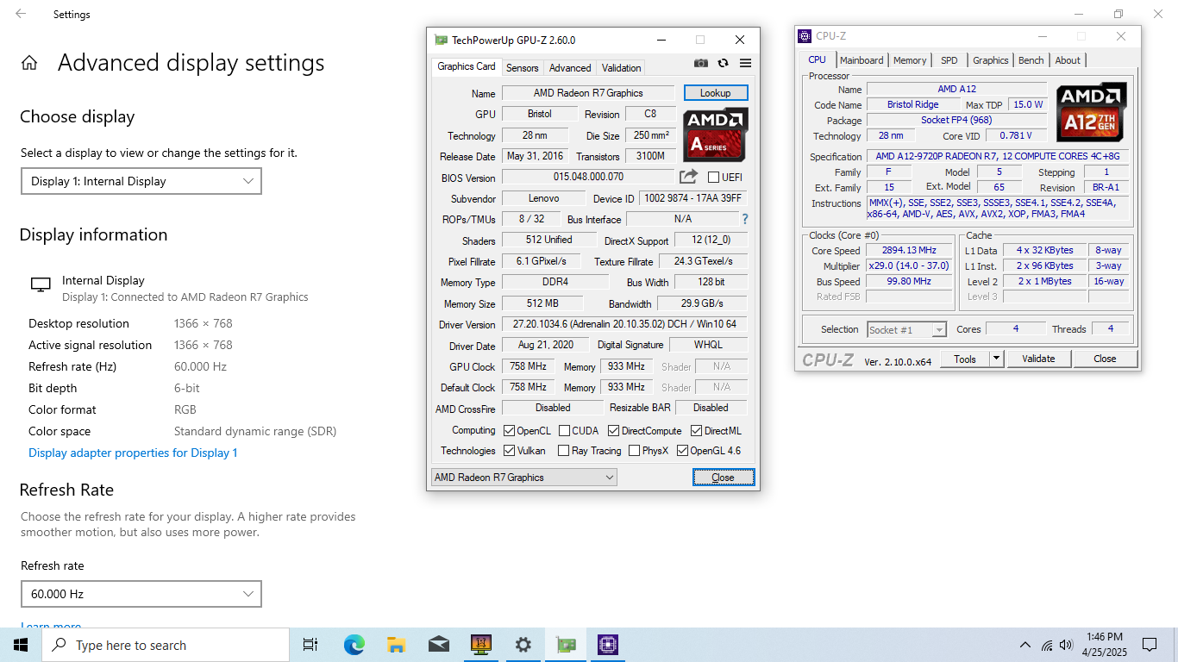
Task: Click the network tray icon
Action: pos(1047,645)
